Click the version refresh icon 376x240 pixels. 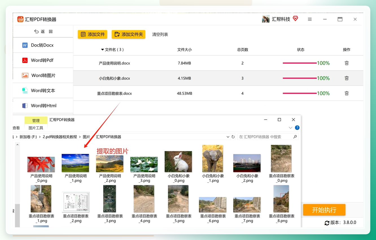coord(327,223)
